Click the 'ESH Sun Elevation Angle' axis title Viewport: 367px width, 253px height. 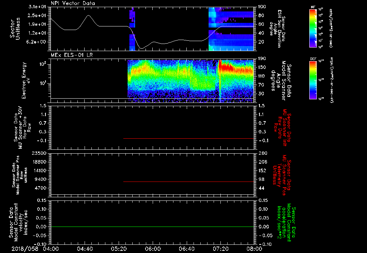[x=277, y=29]
